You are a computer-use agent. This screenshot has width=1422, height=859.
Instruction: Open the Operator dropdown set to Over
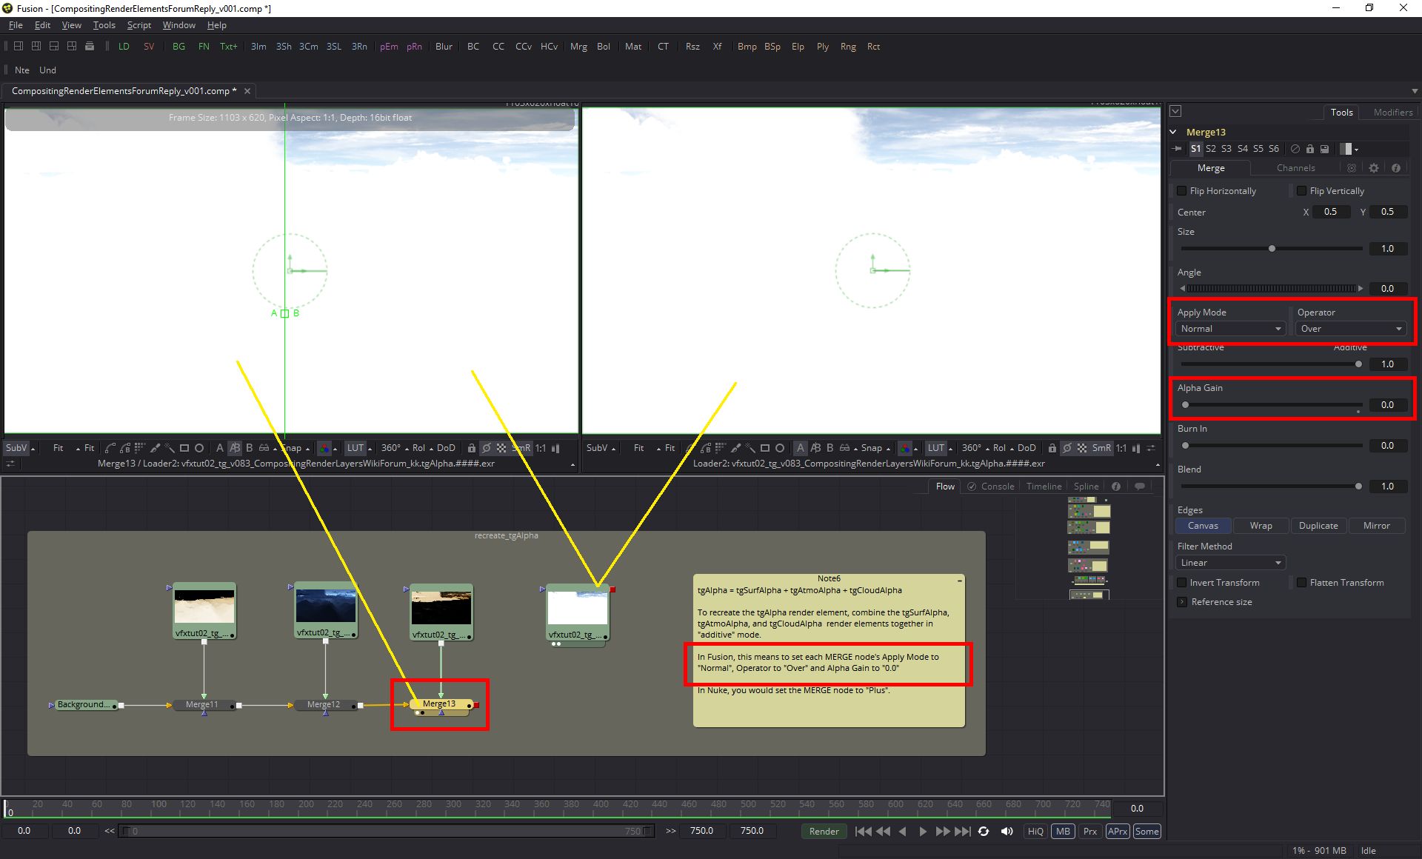coord(1351,329)
